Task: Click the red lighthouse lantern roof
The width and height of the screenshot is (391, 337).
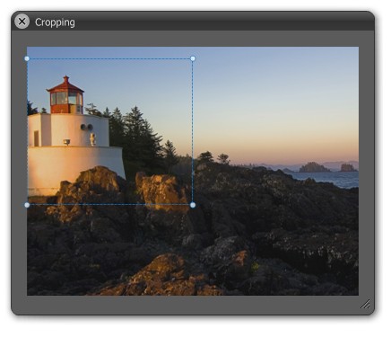Action: coord(65,85)
